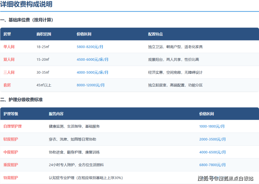This screenshot has width=259, height=184.
Task: Choose the 中度照护 care level
Action: pos(11,152)
